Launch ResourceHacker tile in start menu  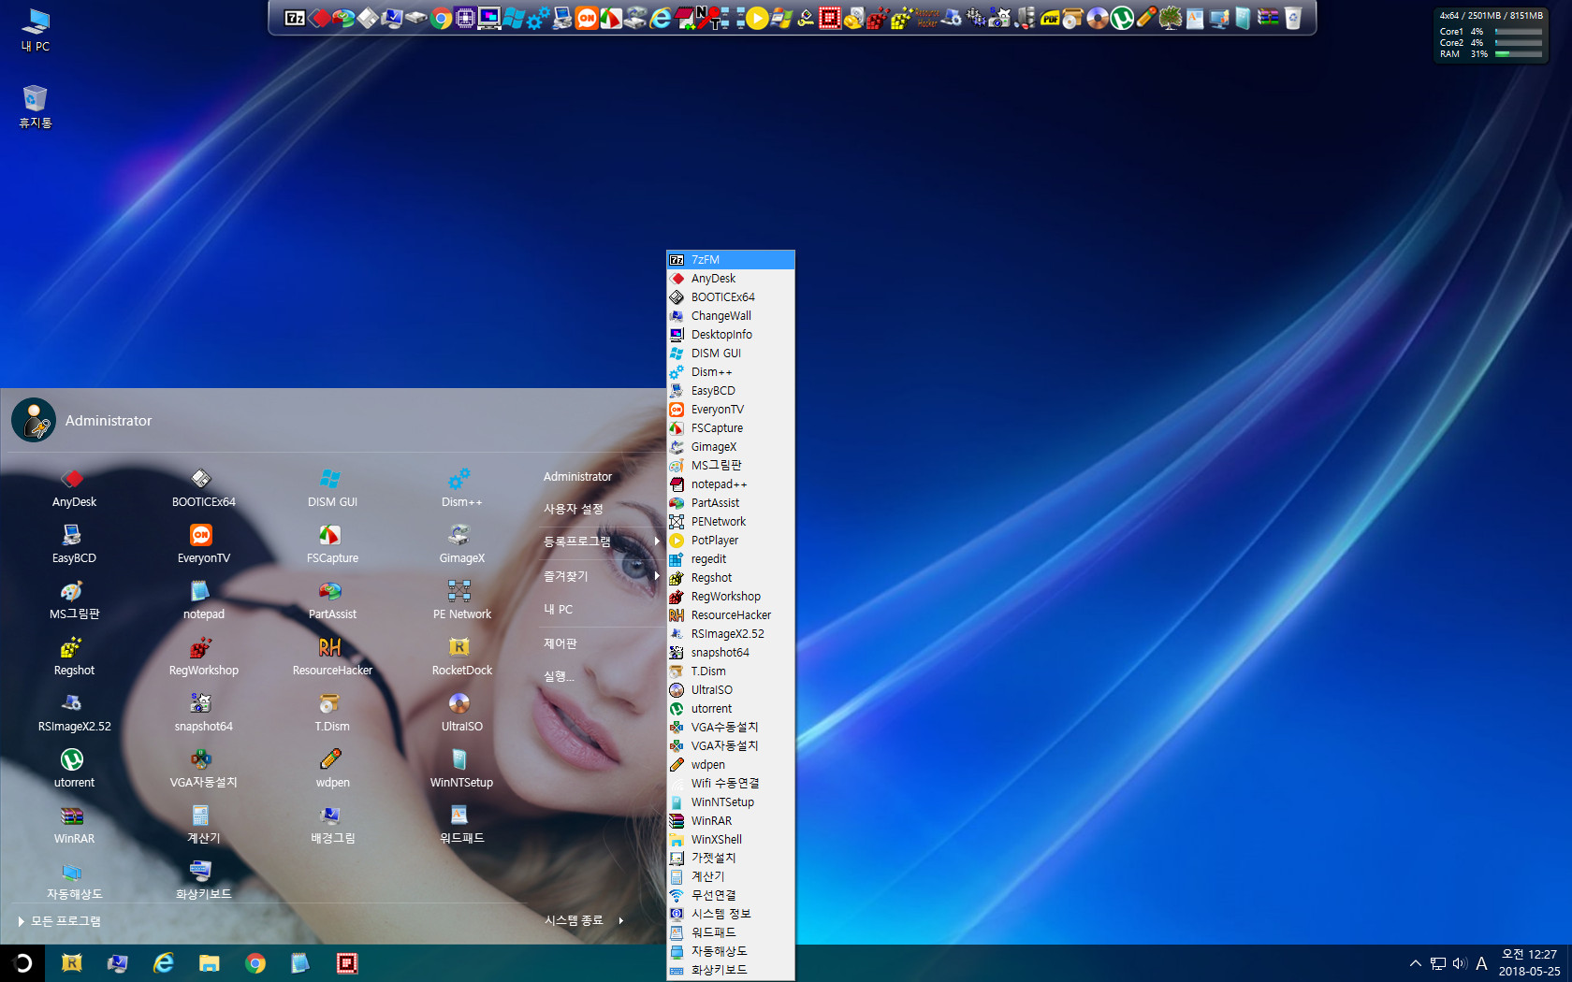(332, 657)
